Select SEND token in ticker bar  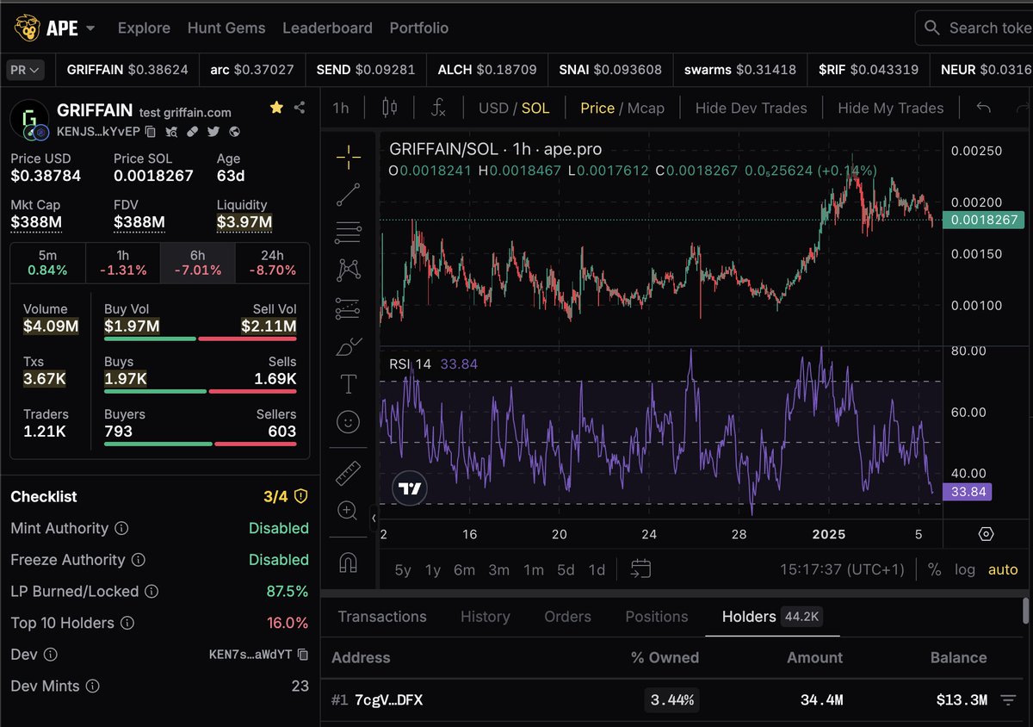tap(366, 70)
